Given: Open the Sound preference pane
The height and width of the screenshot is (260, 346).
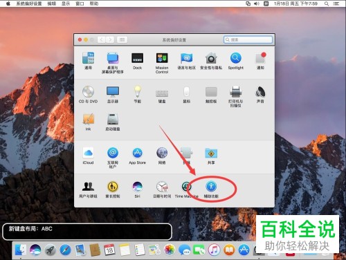Looking at the screenshot, I should click(x=260, y=94).
